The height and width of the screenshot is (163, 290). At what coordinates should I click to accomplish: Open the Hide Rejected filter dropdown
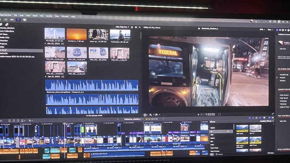point(123,27)
